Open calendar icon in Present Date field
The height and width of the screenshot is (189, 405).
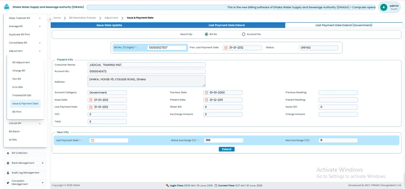(207, 100)
